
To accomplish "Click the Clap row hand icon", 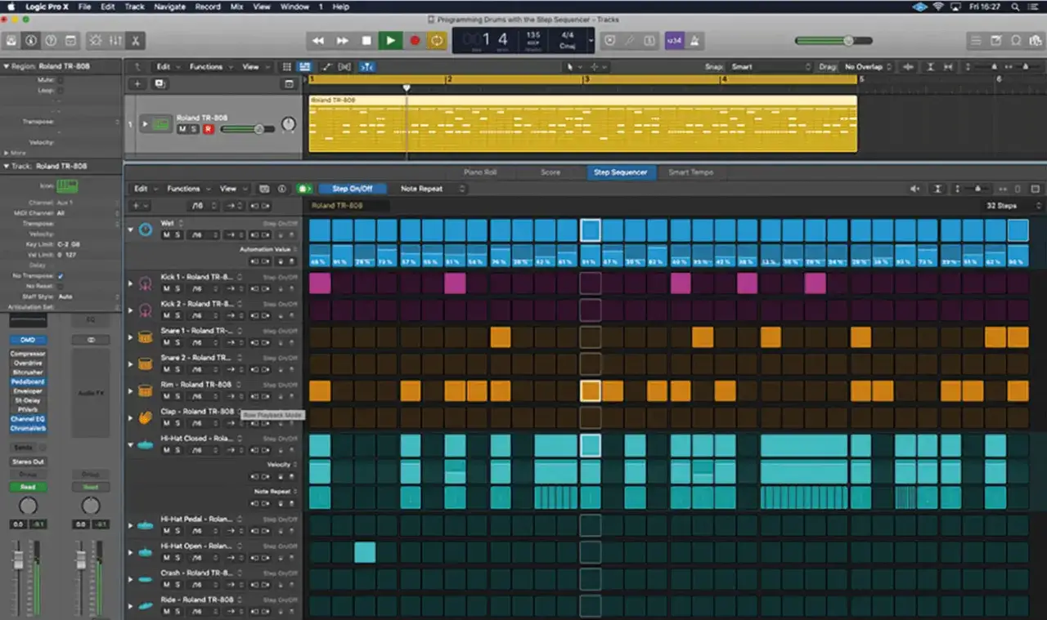I will coord(146,417).
